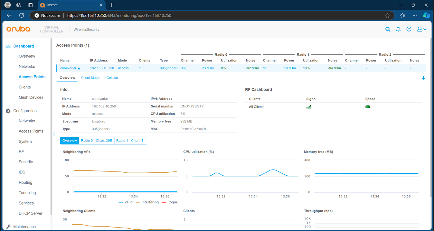Click the Dashboard bar chart icon
This screenshot has width=434, height=231.
8,46
